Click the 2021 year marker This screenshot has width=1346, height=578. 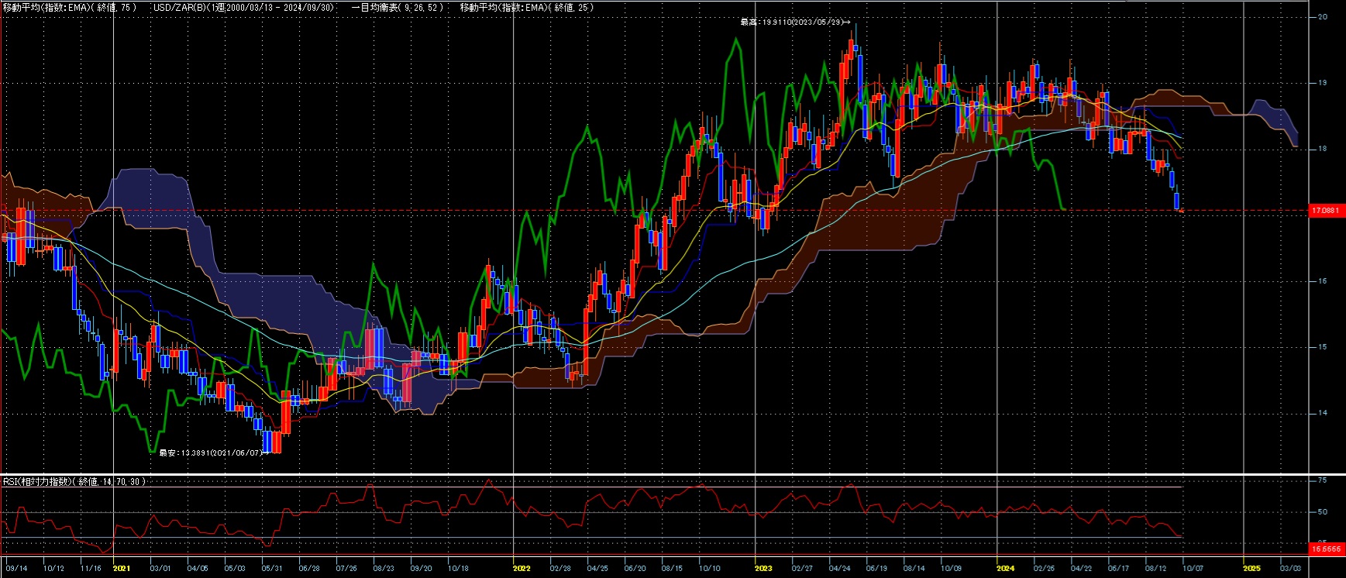(x=122, y=569)
